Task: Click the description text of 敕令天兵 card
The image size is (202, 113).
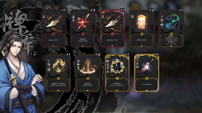Action: coord(117,84)
